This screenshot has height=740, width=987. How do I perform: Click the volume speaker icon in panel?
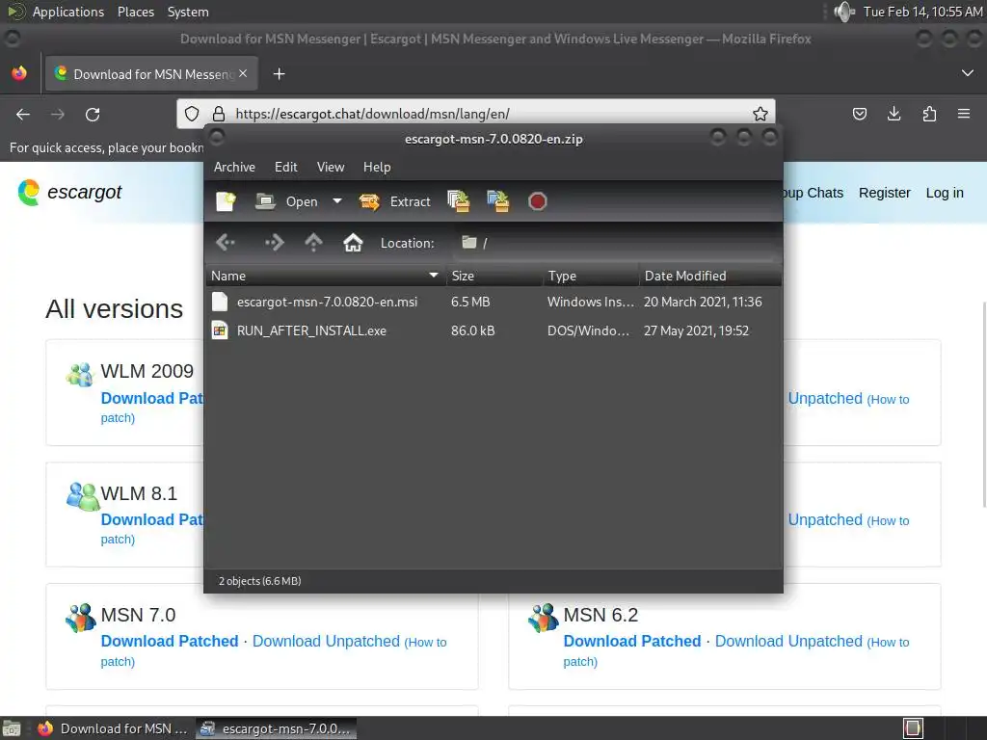pos(844,12)
